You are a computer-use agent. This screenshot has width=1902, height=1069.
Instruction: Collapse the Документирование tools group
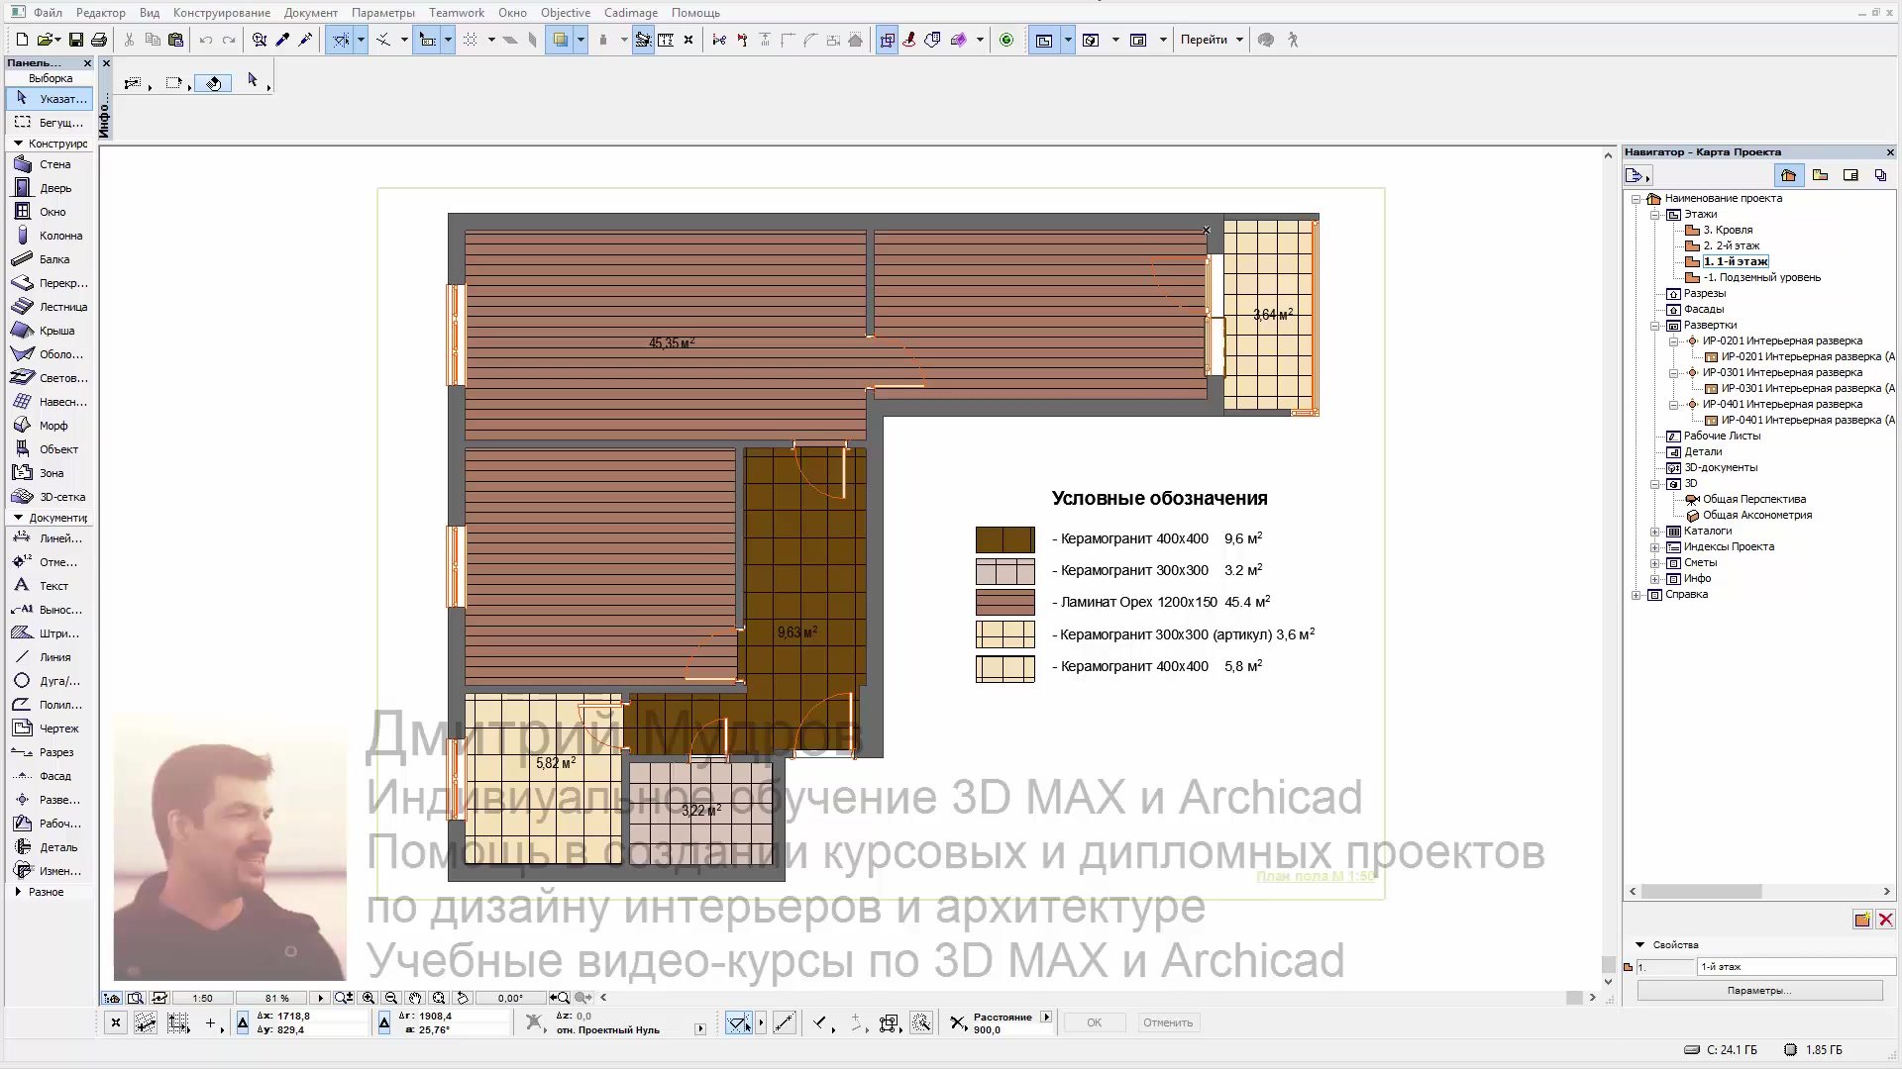point(18,518)
